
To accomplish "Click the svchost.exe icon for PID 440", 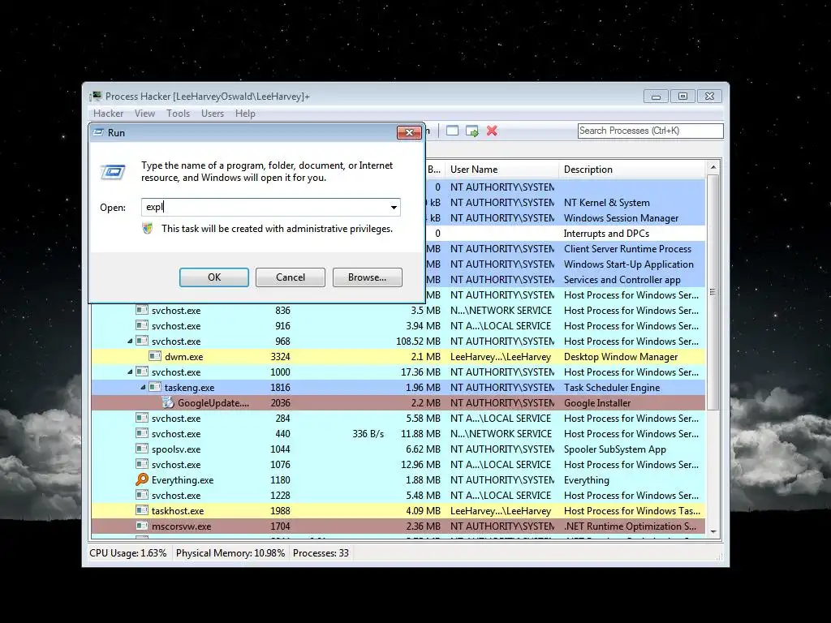I will (141, 433).
